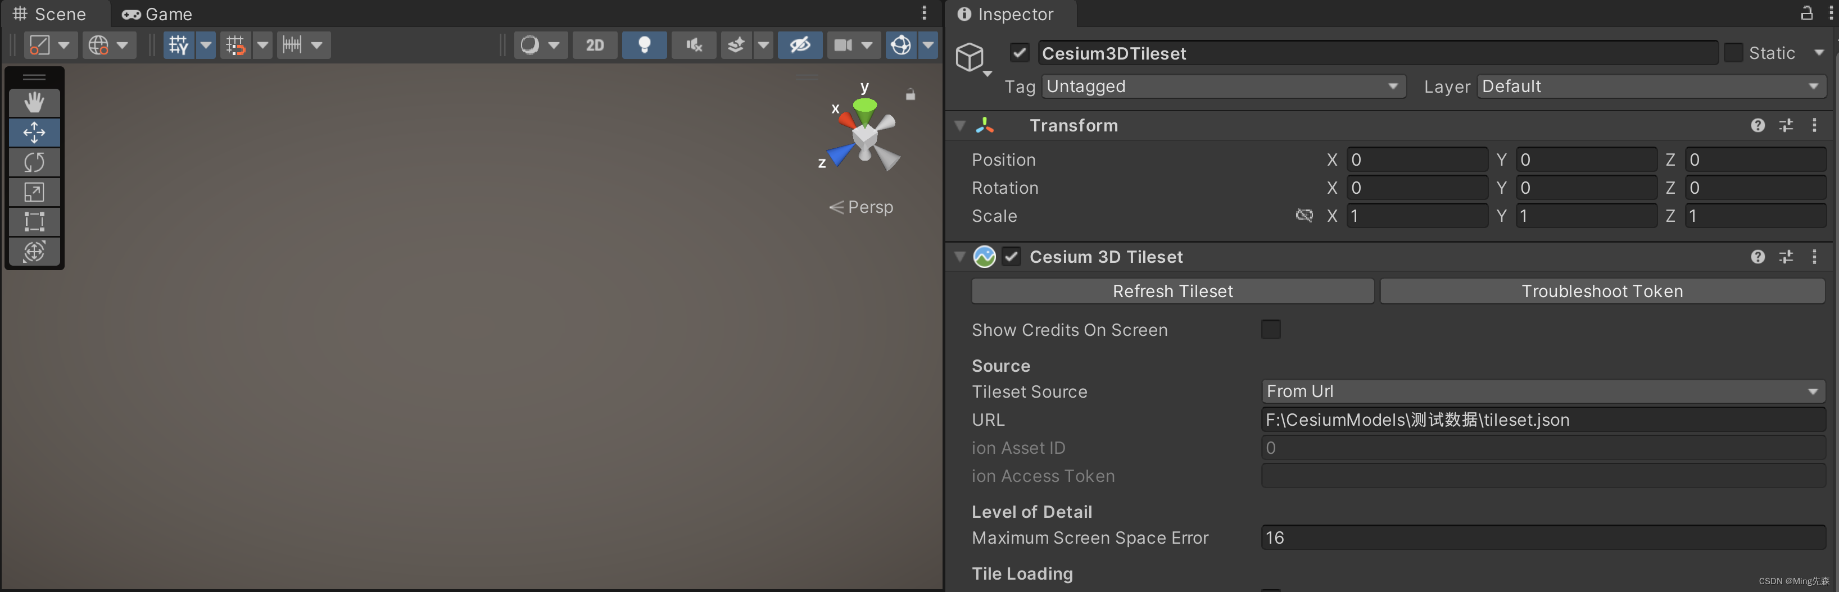Toggle the scene gizmo rotation lock
Screen dimensions: 1839x592
[910, 94]
